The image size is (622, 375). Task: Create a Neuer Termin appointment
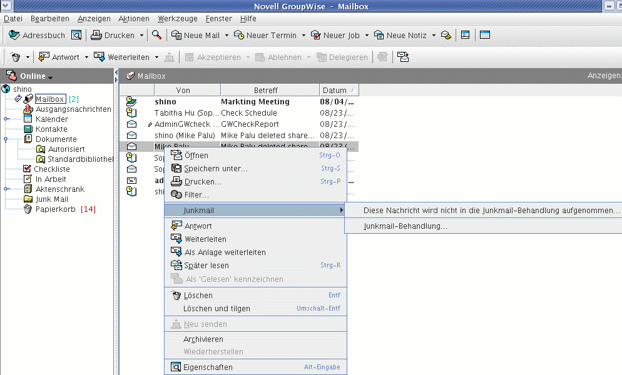[x=265, y=35]
